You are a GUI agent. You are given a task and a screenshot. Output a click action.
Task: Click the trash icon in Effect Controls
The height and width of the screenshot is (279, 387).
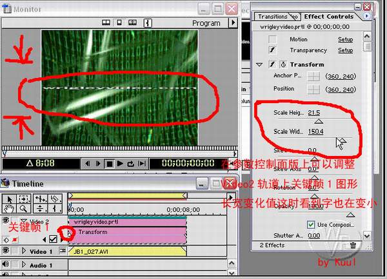pos(353,245)
